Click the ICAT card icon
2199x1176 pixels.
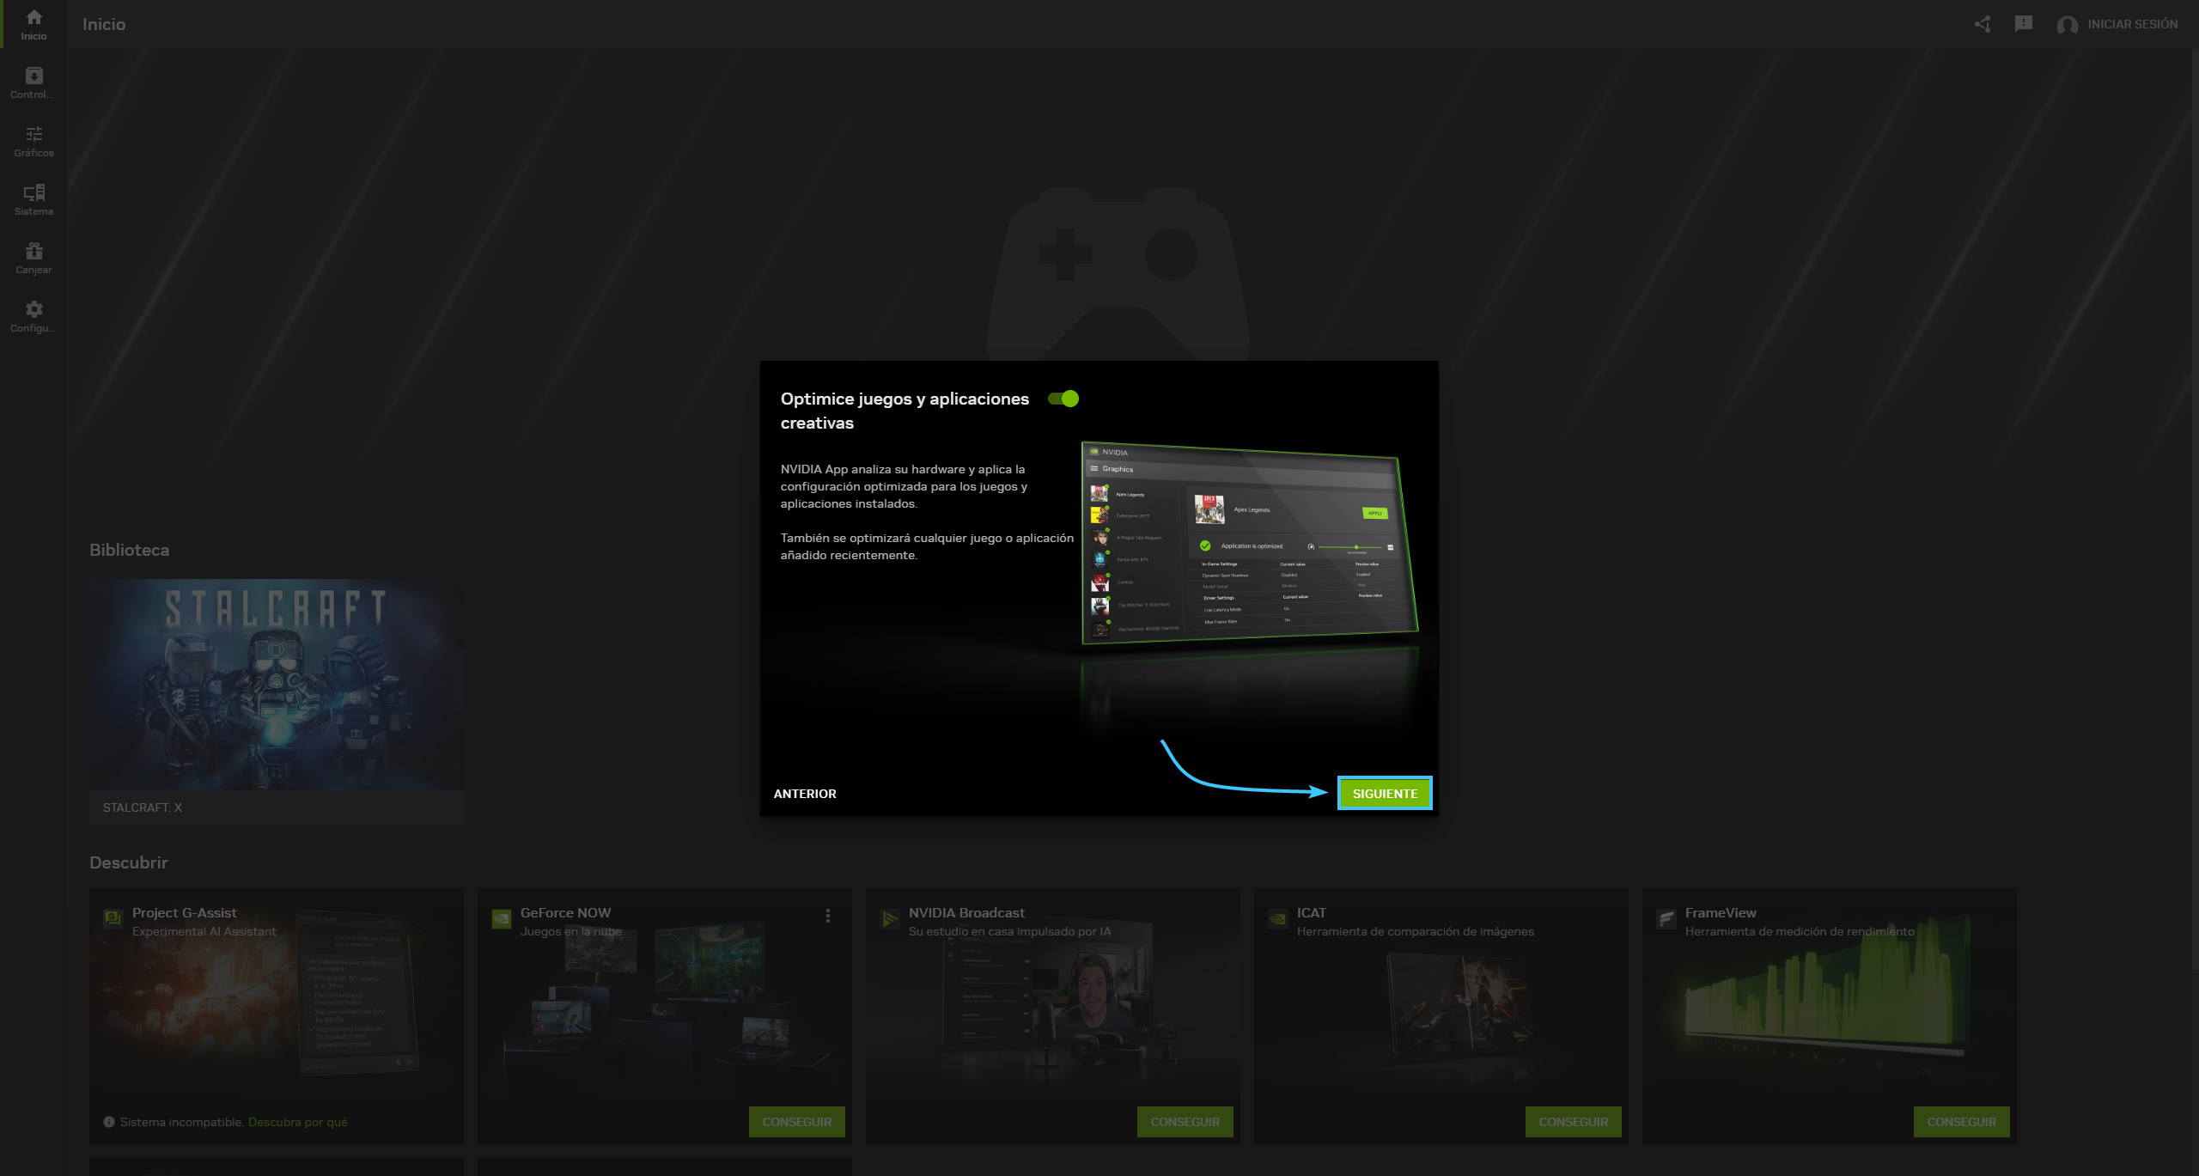coord(1277,918)
